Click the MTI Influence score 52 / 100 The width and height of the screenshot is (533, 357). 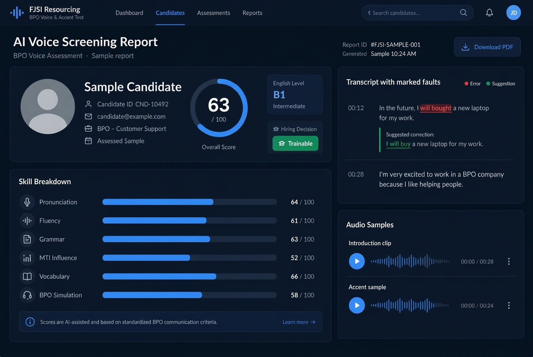pos(302,258)
